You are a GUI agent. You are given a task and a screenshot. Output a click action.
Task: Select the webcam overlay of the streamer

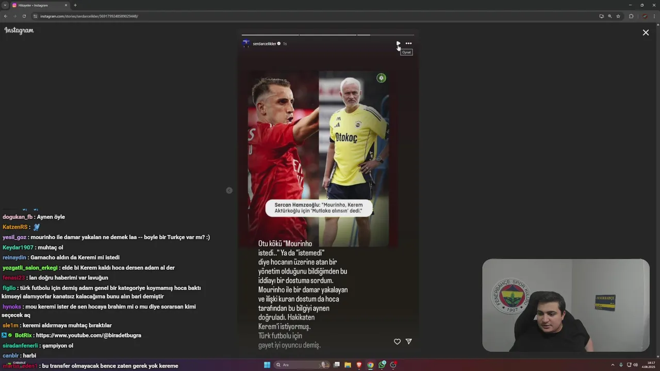[566, 305]
